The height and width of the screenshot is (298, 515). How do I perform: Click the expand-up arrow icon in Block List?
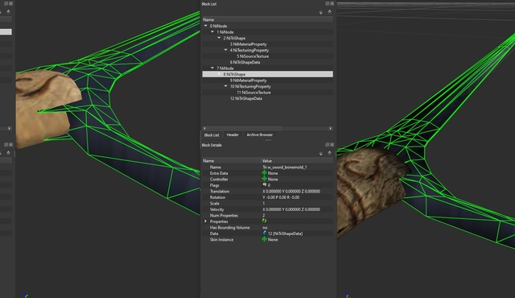[329, 12]
